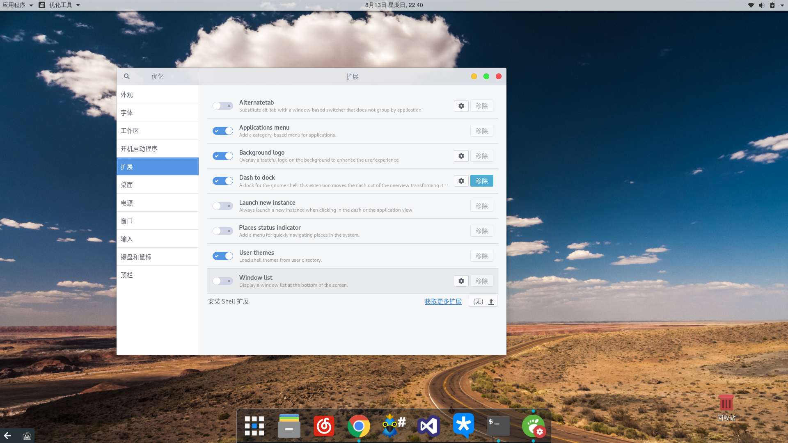Select 输入 in the sidebar
This screenshot has width=788, height=443.
tap(158, 239)
